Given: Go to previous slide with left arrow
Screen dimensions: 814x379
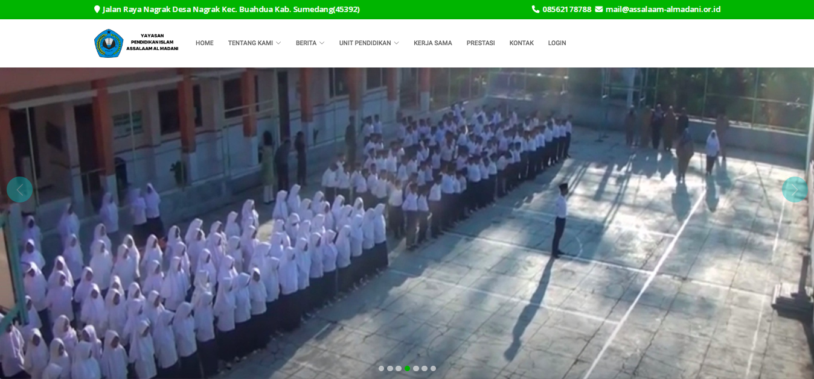Looking at the screenshot, I should (19, 190).
